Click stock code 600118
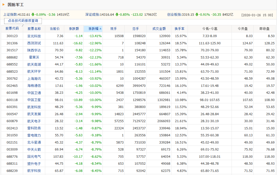The width and height of the screenshot is (277, 175). pos(12,100)
